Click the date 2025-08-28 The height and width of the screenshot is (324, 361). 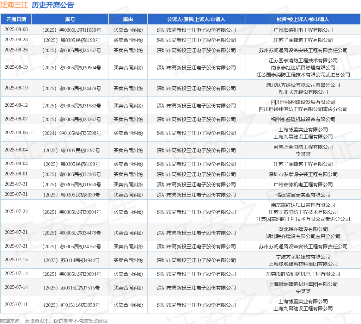click(x=16, y=39)
